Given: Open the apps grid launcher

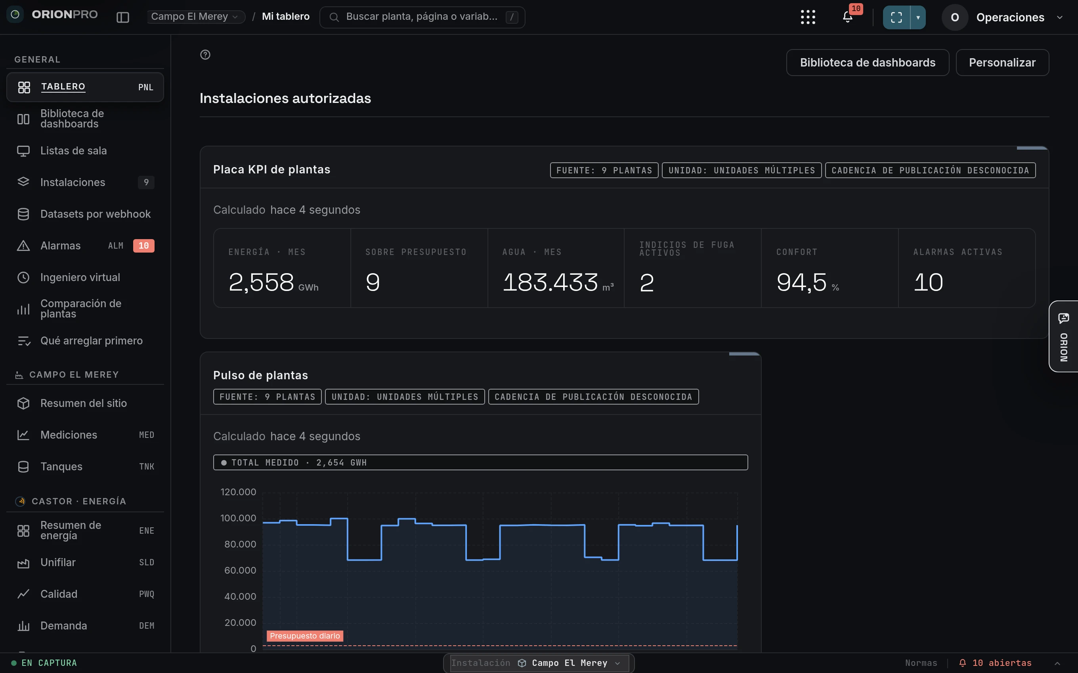Looking at the screenshot, I should [808, 17].
